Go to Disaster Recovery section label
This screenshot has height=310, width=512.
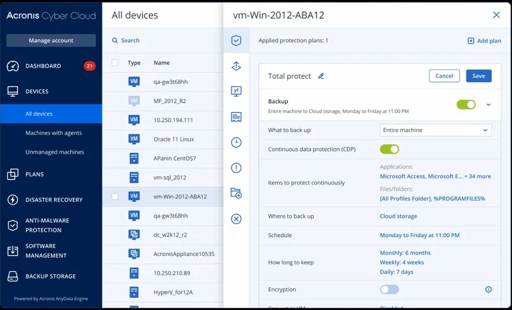pos(54,200)
